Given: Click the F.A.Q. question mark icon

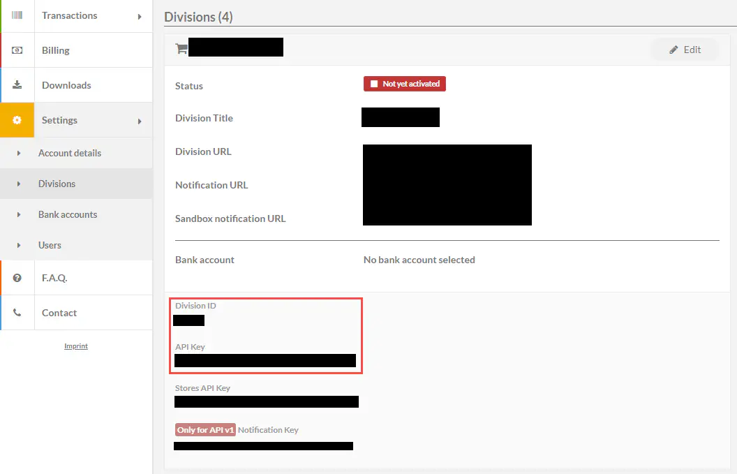Looking at the screenshot, I should click(17, 278).
